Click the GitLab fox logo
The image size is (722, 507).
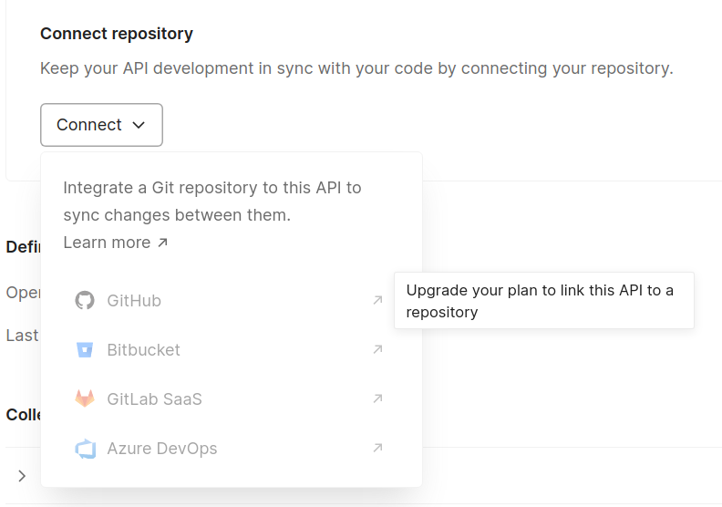(x=85, y=399)
